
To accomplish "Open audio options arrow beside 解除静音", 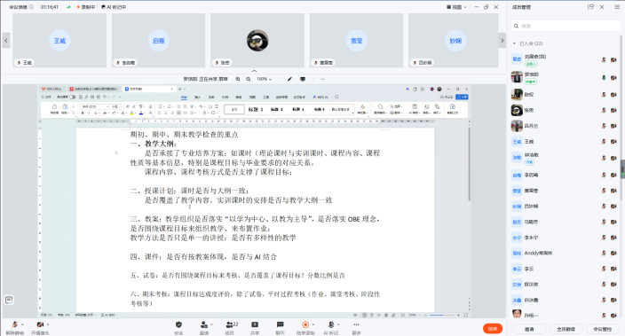I will point(22,324).
